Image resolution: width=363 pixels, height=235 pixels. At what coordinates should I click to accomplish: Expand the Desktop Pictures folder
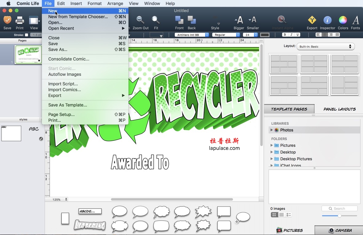(271, 159)
